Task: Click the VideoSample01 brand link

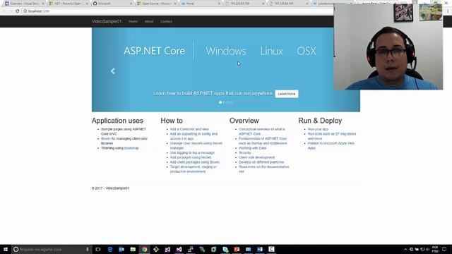Action: click(x=107, y=21)
